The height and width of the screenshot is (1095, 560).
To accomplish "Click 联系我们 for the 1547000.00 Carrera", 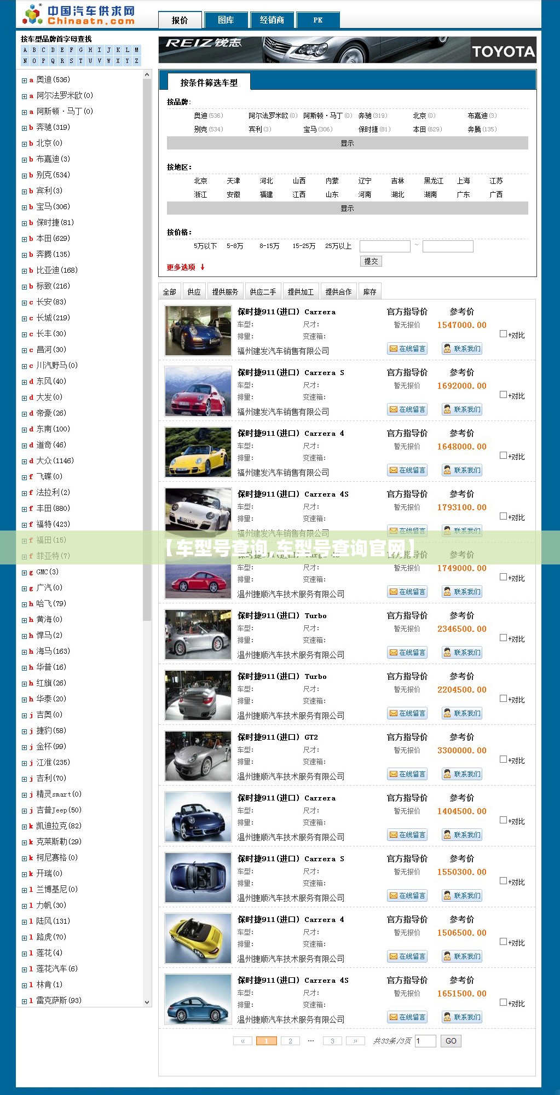I will 462,349.
